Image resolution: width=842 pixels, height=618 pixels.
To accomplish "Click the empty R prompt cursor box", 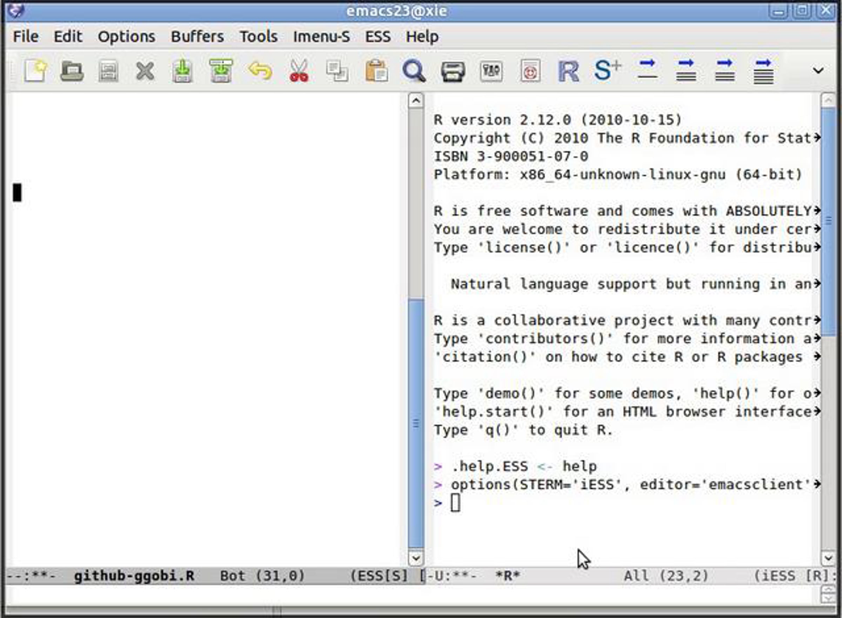I will coord(455,503).
